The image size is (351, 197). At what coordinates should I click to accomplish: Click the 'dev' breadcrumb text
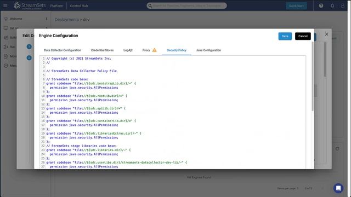[86, 20]
